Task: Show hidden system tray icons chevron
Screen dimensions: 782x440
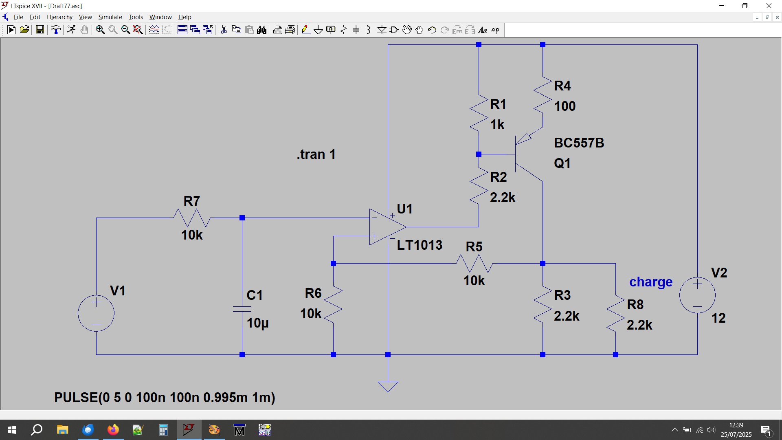Action: (674, 430)
